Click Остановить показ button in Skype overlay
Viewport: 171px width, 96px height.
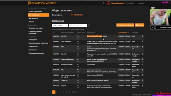[163, 27]
